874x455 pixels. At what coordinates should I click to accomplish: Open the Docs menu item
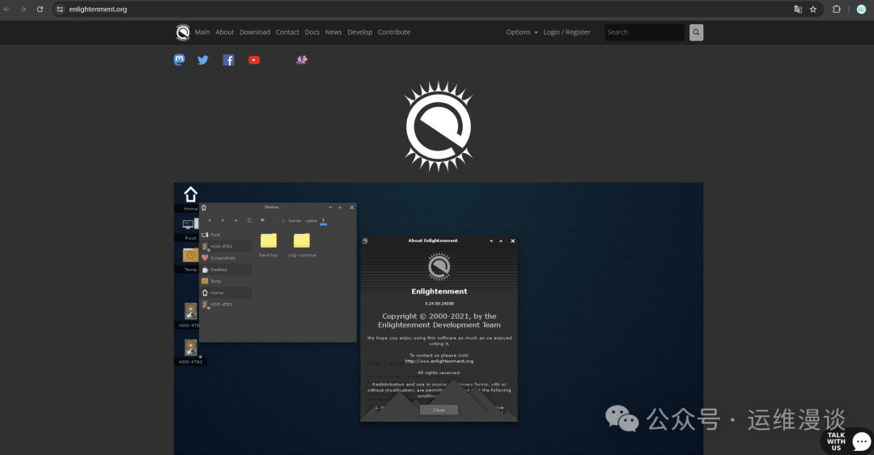(312, 32)
